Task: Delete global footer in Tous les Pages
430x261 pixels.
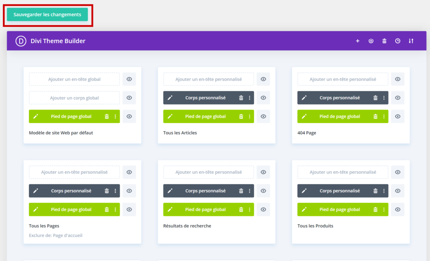Action: (107, 209)
